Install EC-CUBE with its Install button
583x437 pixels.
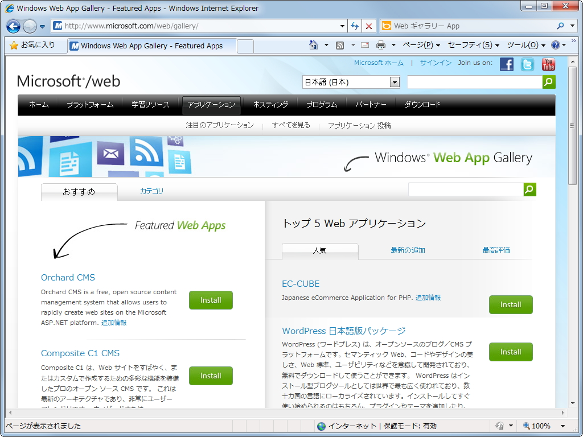(x=510, y=304)
